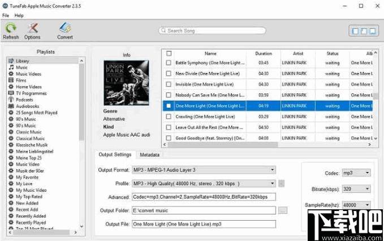Sort songs by Status column header
384x241 pixels.
pyautogui.click(x=333, y=53)
